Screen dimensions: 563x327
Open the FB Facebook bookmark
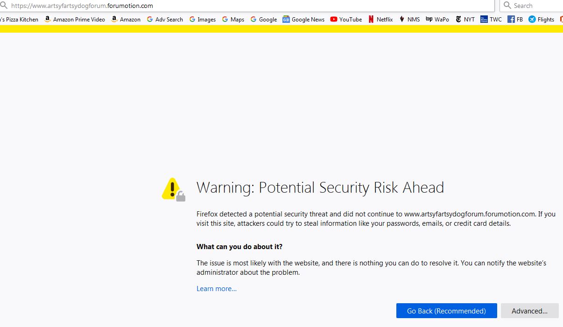coord(515,19)
